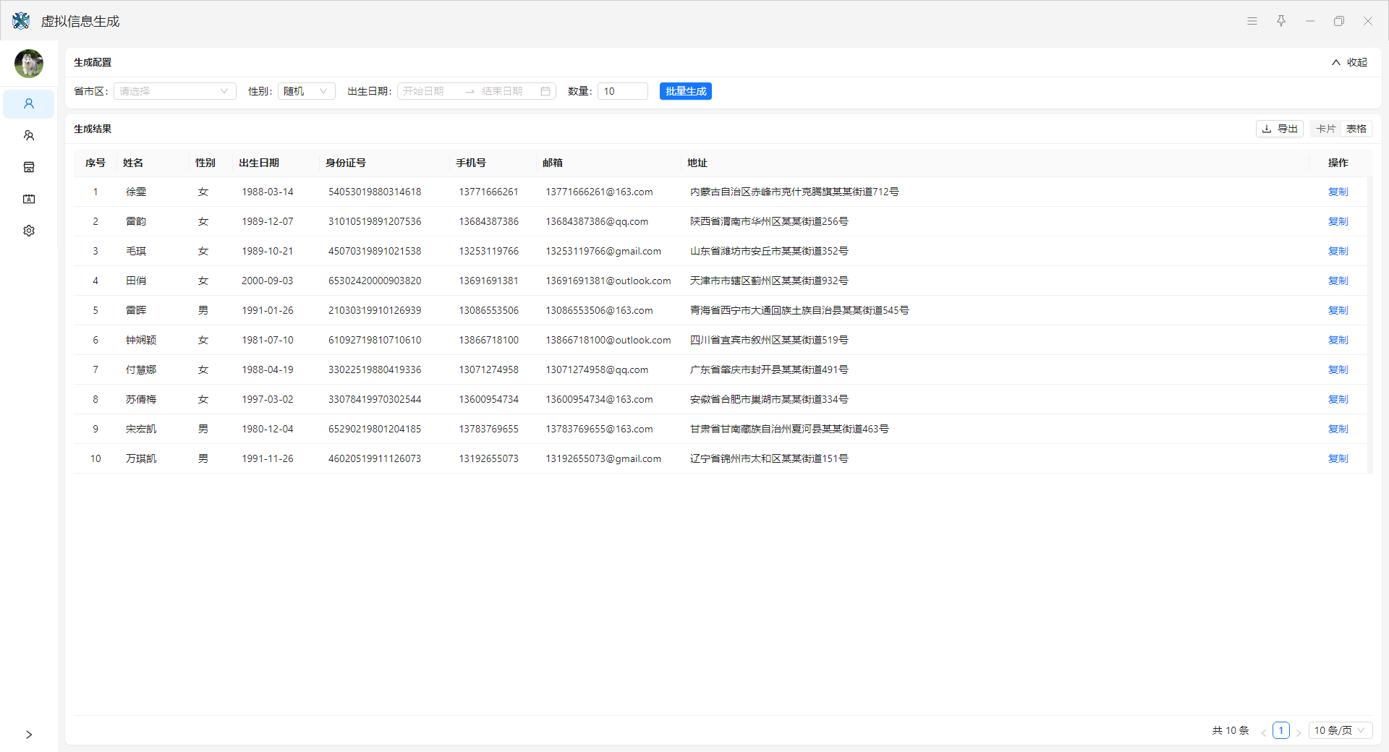This screenshot has height=752, width=1389.
Task: Open the 10 条/页 page size dropdown
Action: point(1340,730)
